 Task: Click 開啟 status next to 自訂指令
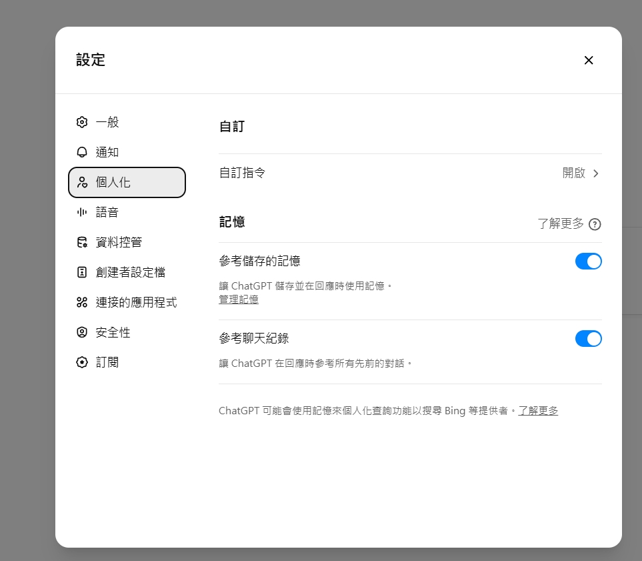point(573,173)
